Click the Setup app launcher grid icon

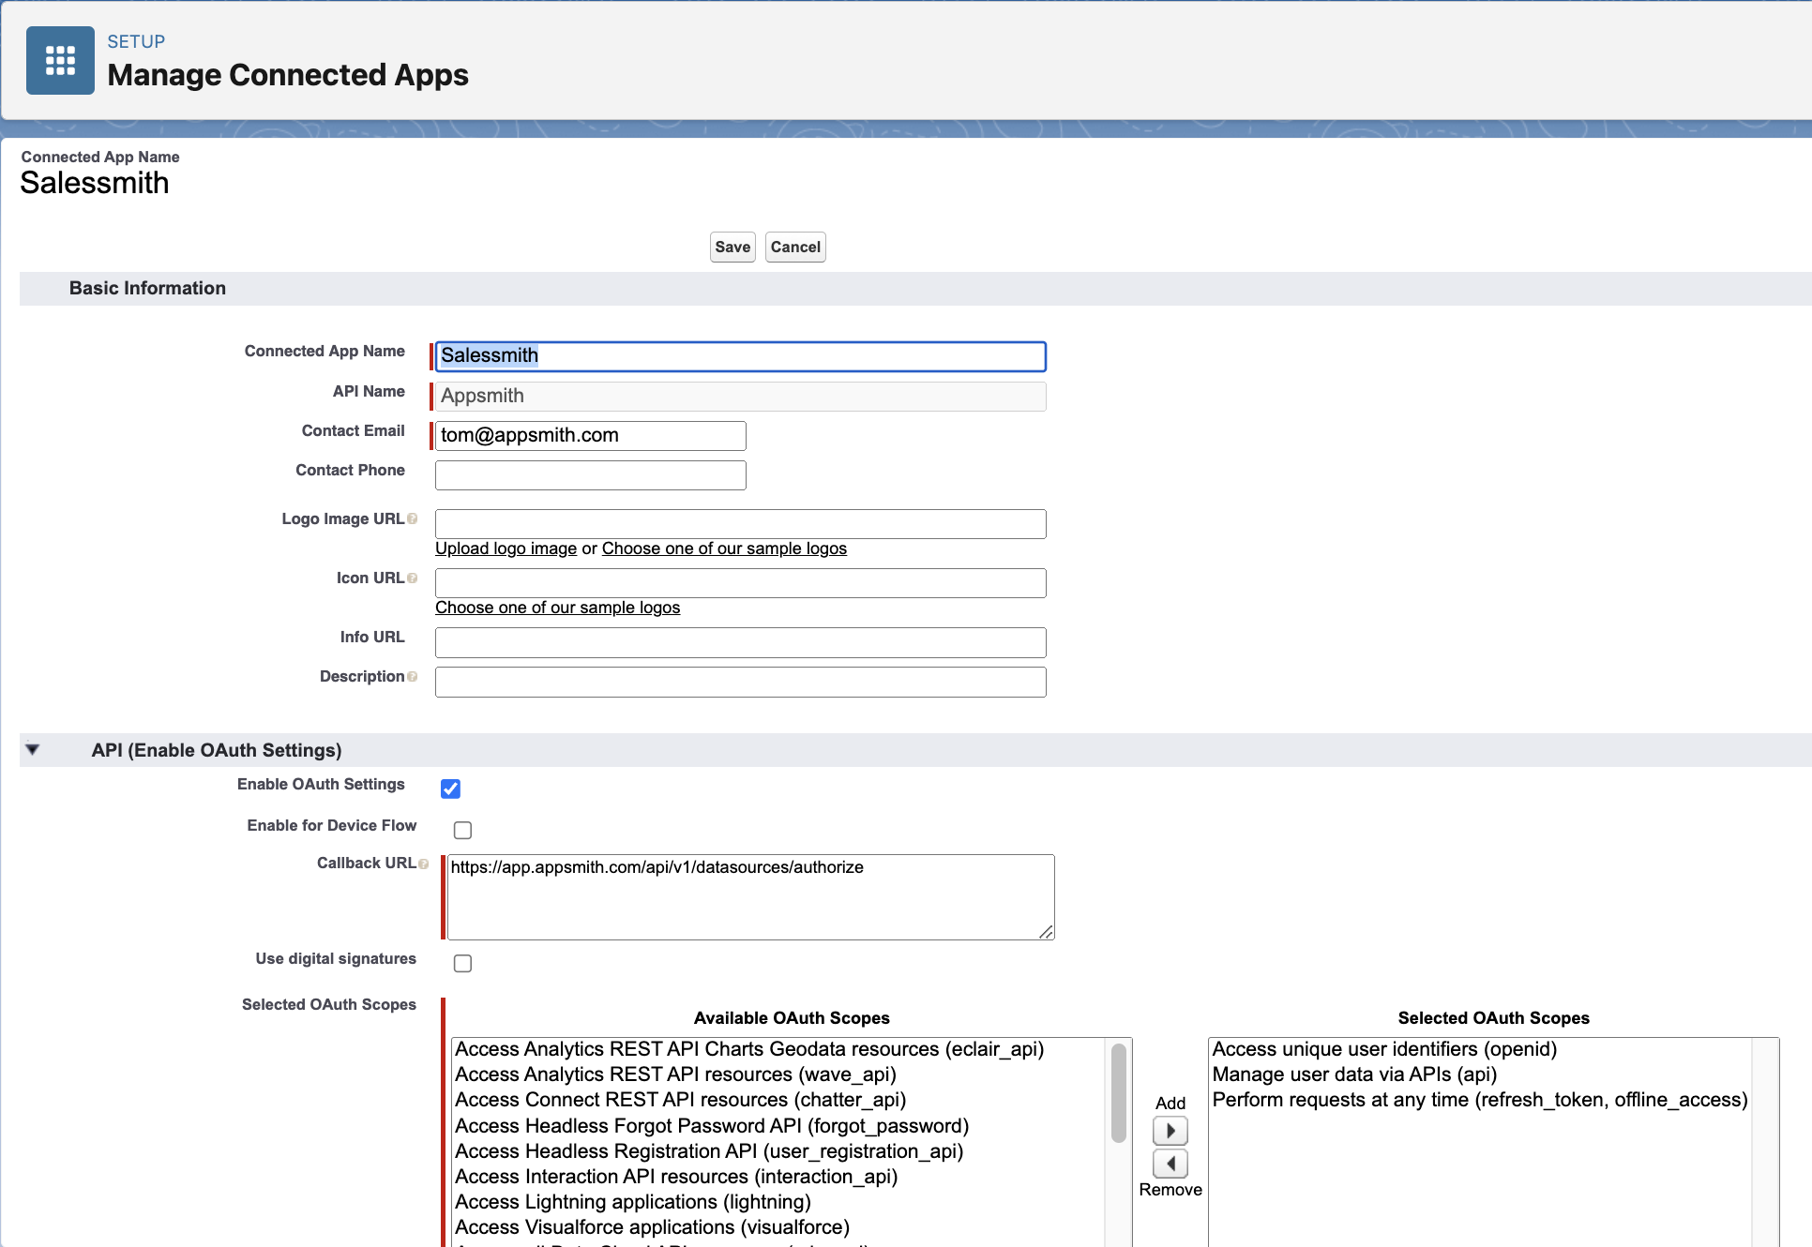click(x=60, y=61)
